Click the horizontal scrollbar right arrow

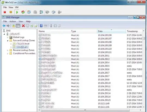[x=140, y=110]
